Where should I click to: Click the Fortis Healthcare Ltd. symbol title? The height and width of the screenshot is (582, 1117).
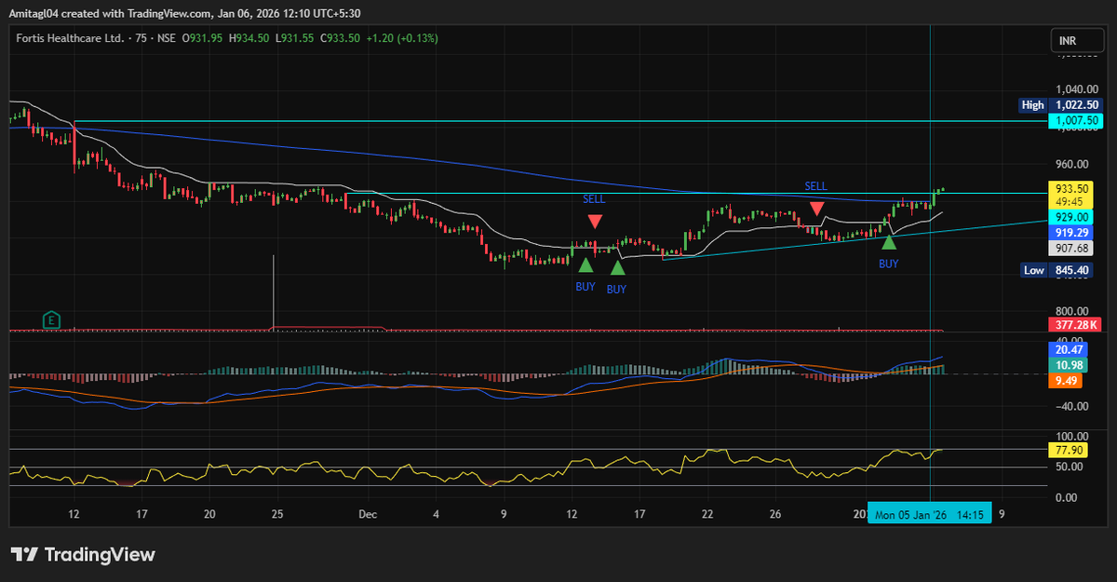pos(70,38)
